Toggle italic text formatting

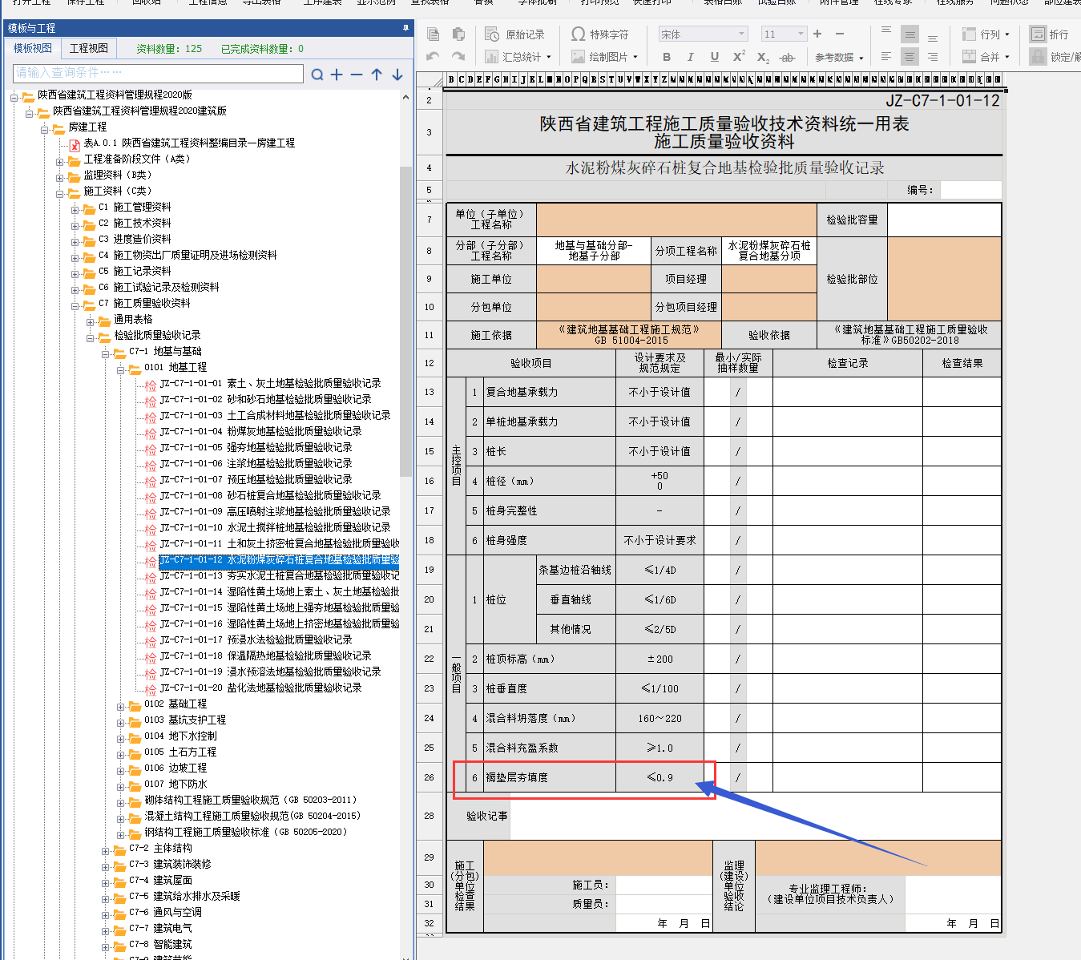coord(690,57)
